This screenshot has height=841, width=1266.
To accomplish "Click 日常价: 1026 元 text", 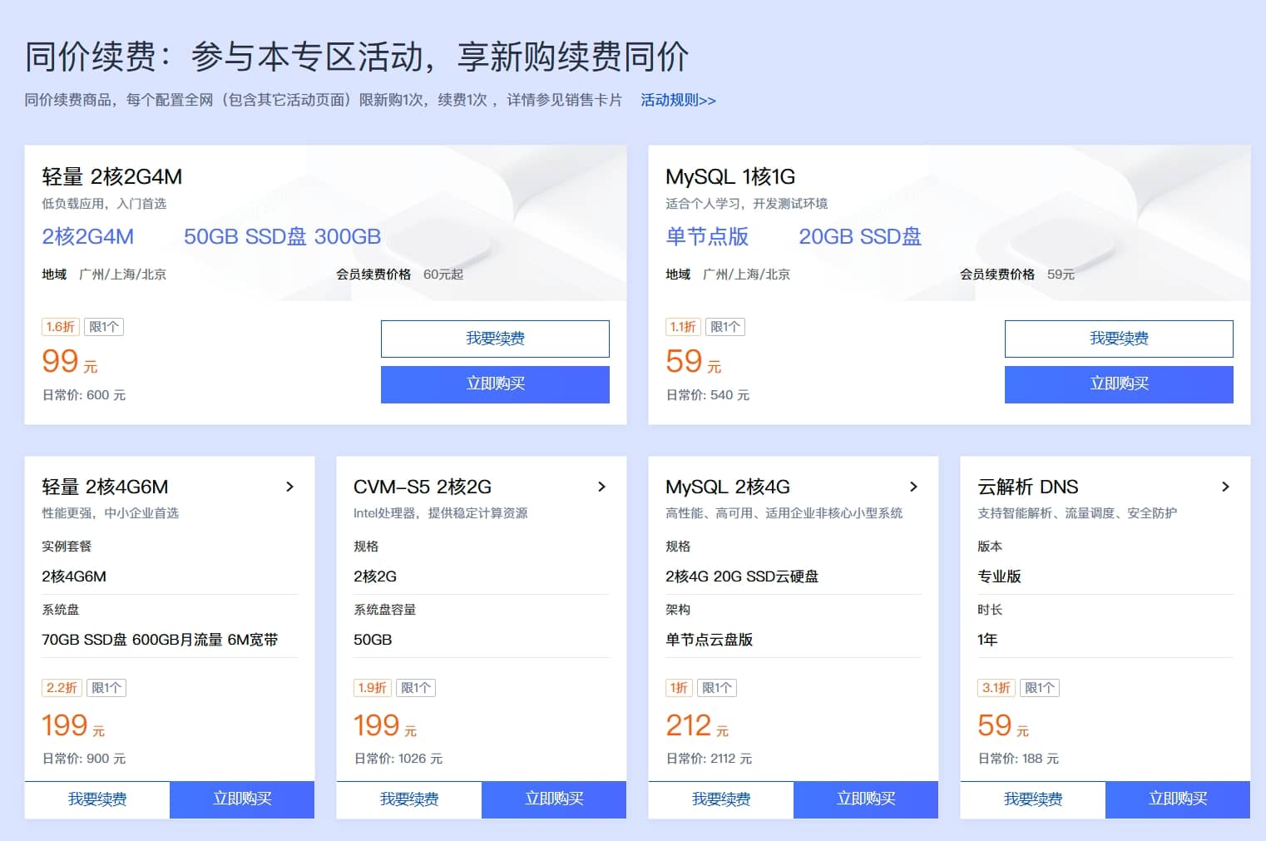I will click(398, 759).
